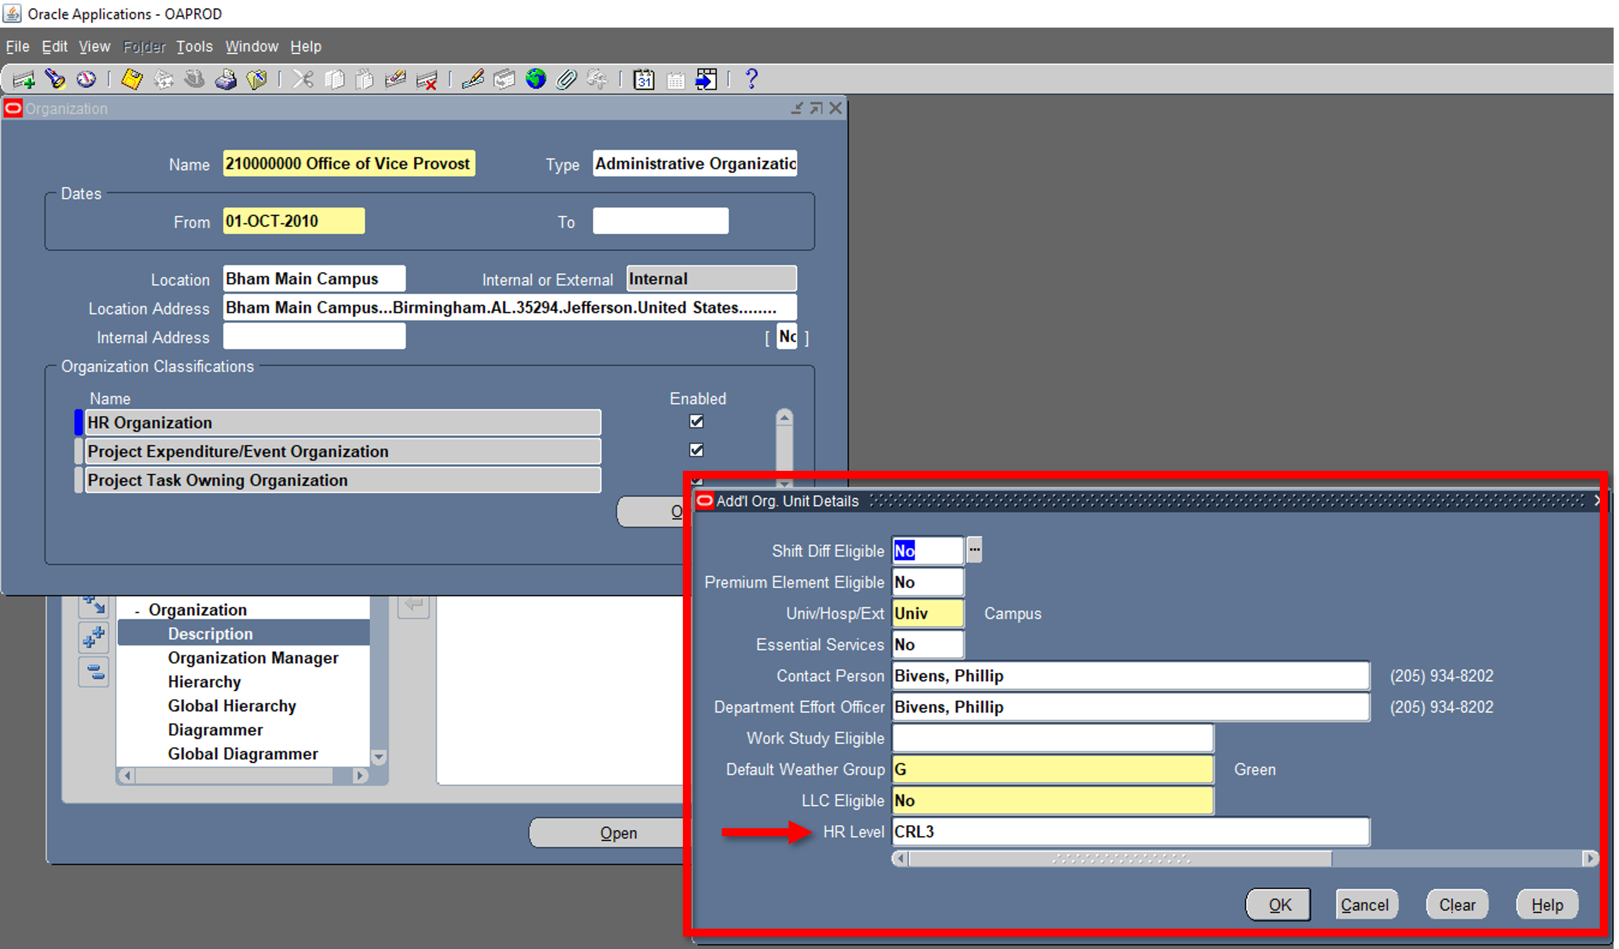This screenshot has height=949, width=1619.
Task: Click the Save floppy disk icon
Action: [132, 80]
